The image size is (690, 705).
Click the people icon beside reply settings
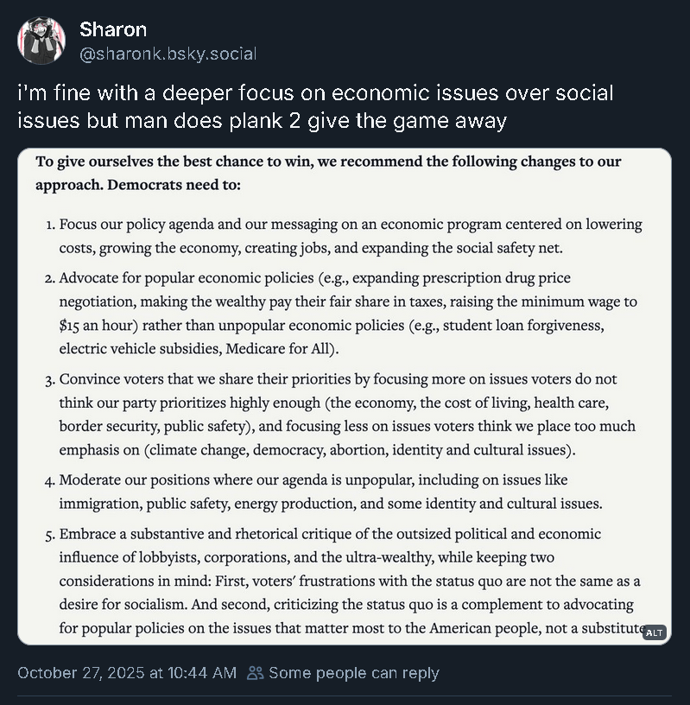click(256, 673)
